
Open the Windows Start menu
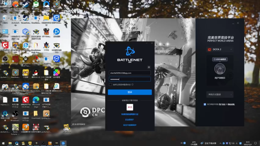[3, 143]
